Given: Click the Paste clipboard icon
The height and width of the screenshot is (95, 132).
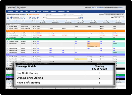Looking at the screenshot, I should [x=35, y=18].
